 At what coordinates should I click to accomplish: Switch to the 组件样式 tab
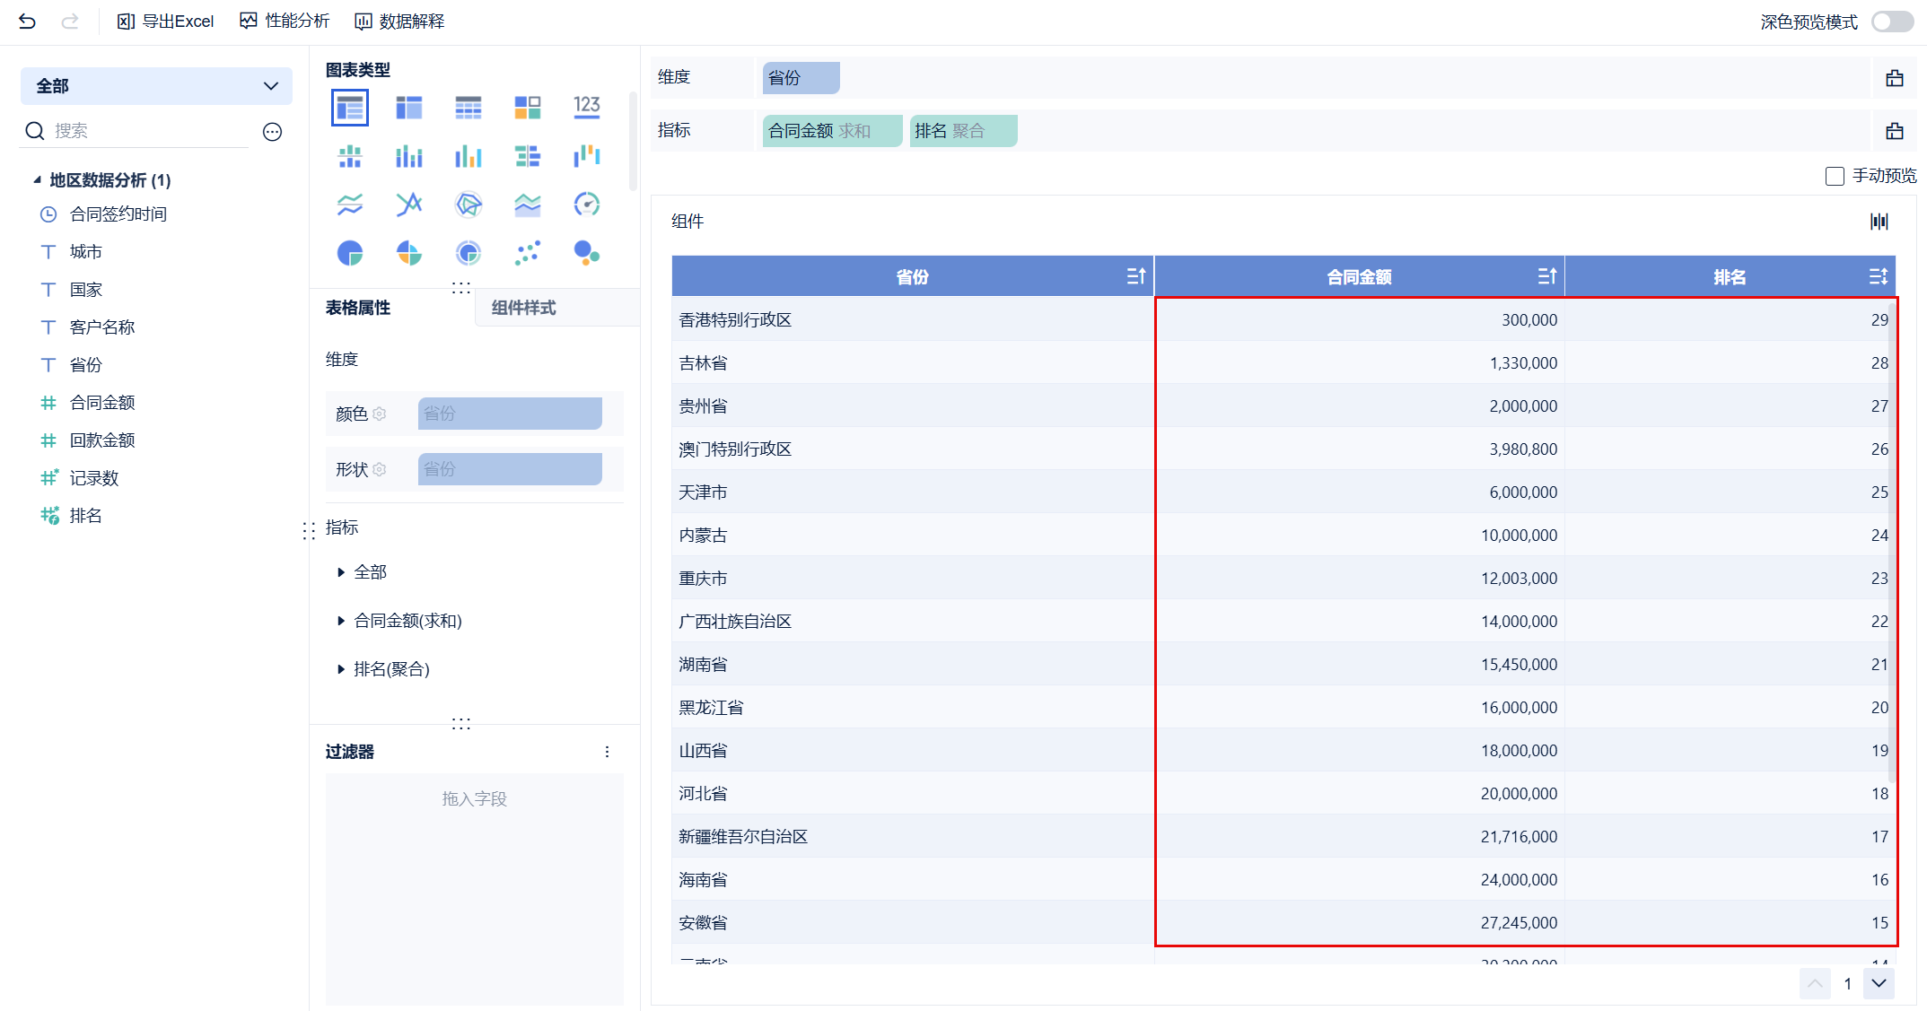pyautogui.click(x=523, y=308)
